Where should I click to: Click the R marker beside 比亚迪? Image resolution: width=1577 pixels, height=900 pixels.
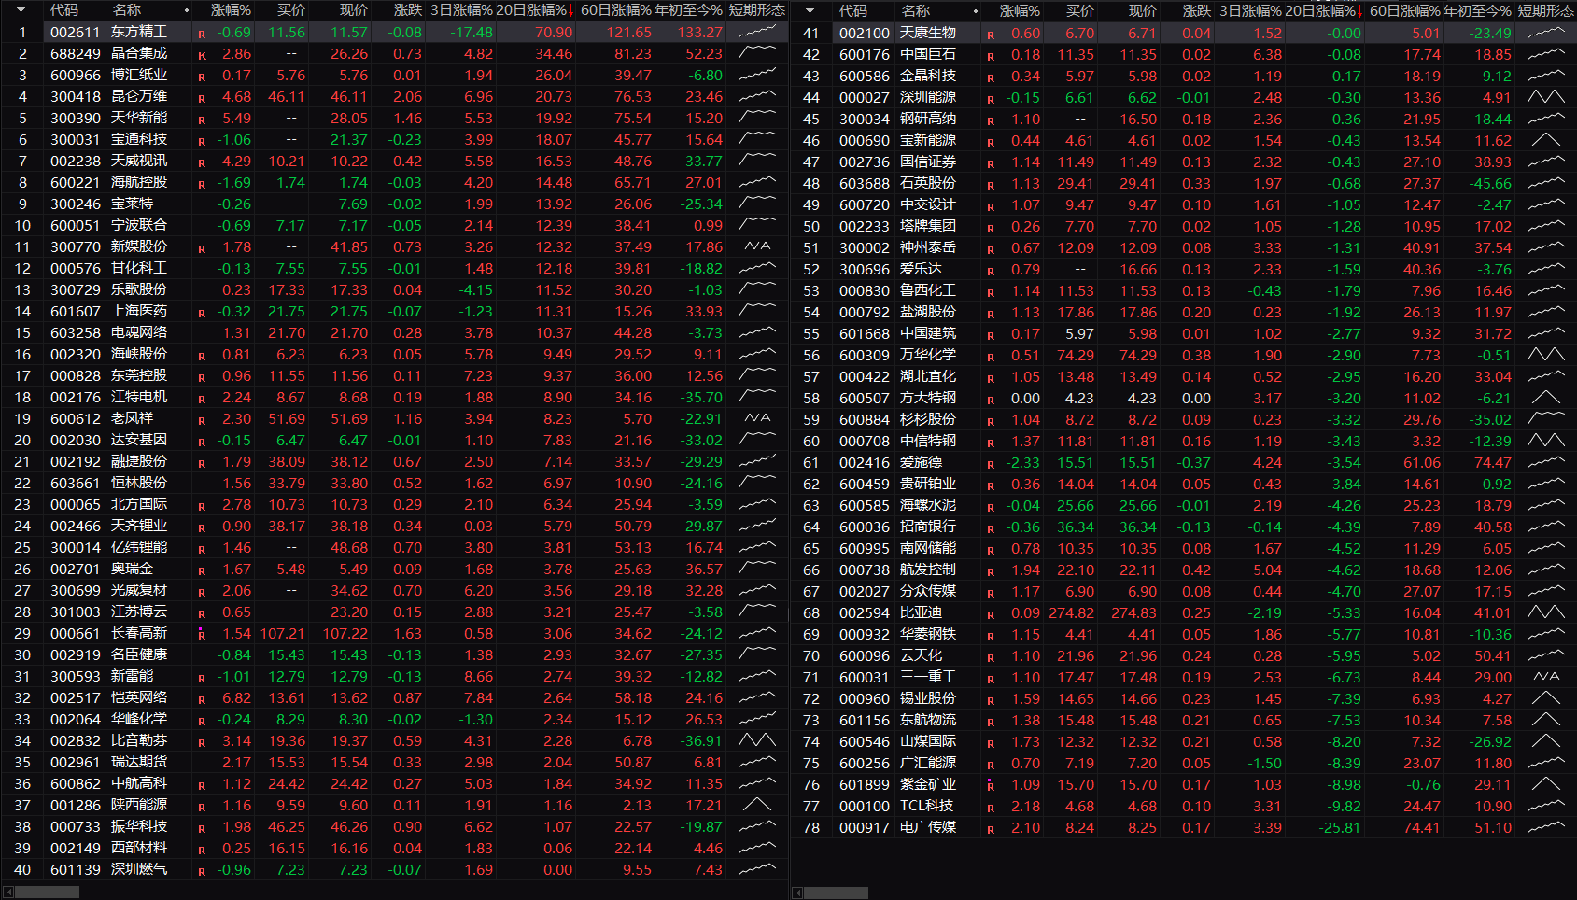pyautogui.click(x=991, y=614)
